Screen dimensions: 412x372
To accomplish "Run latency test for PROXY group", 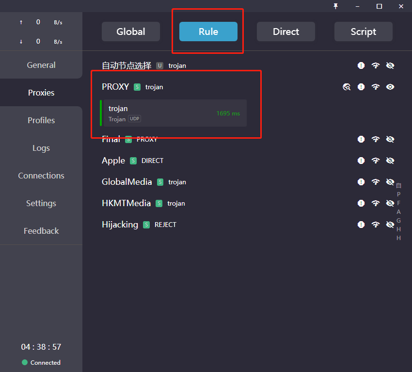I will pos(376,87).
